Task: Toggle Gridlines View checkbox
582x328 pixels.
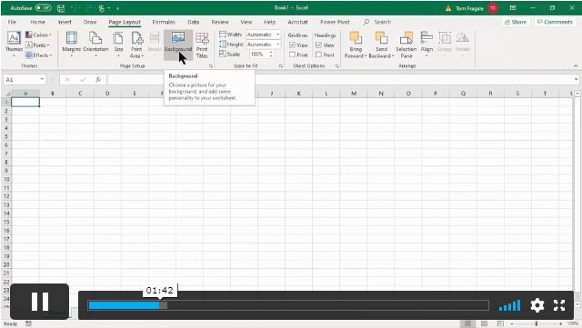Action: (x=292, y=45)
